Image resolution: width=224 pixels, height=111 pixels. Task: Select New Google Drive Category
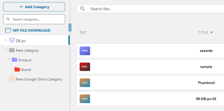[x=39, y=79]
